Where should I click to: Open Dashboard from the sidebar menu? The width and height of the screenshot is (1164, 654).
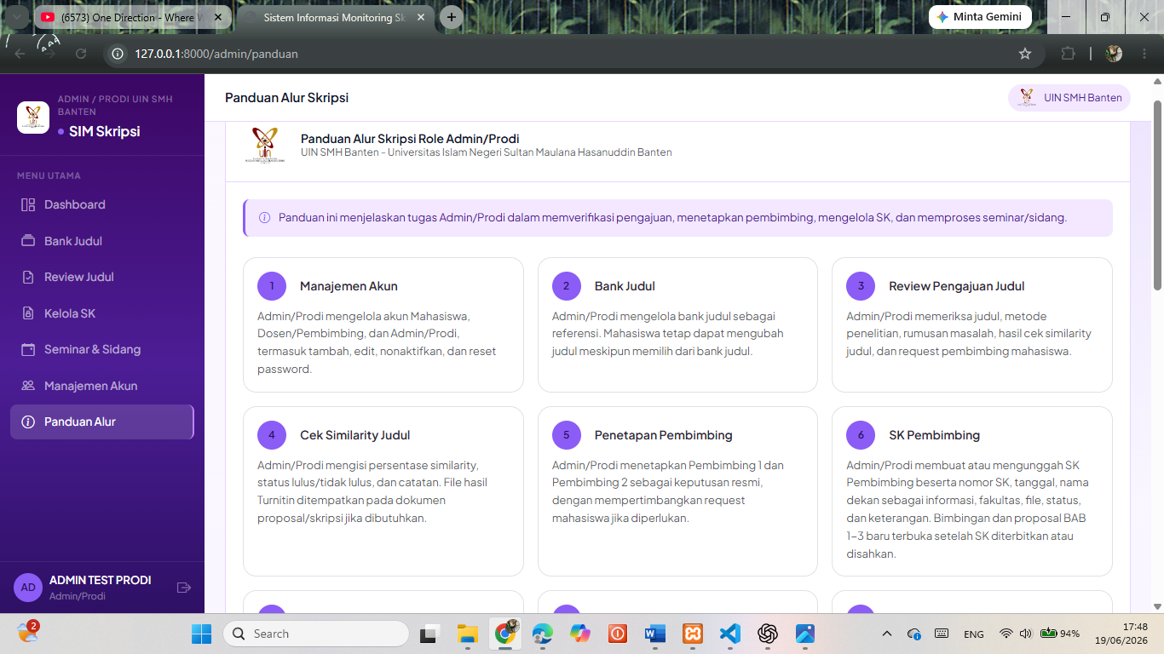point(102,204)
